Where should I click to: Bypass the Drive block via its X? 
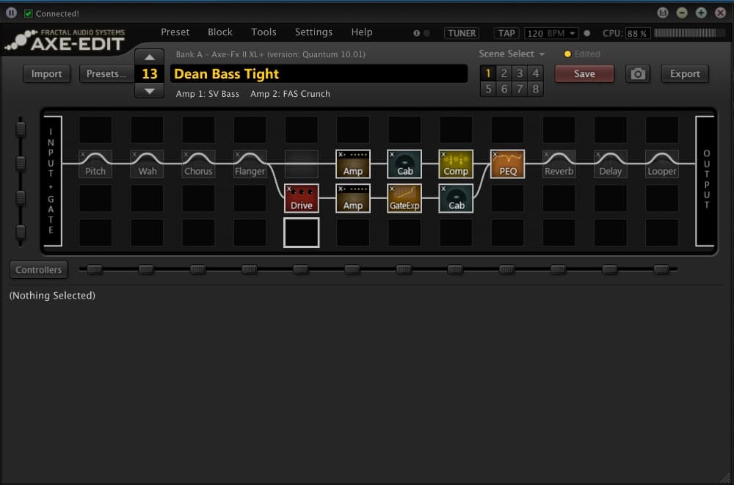pyautogui.click(x=289, y=189)
